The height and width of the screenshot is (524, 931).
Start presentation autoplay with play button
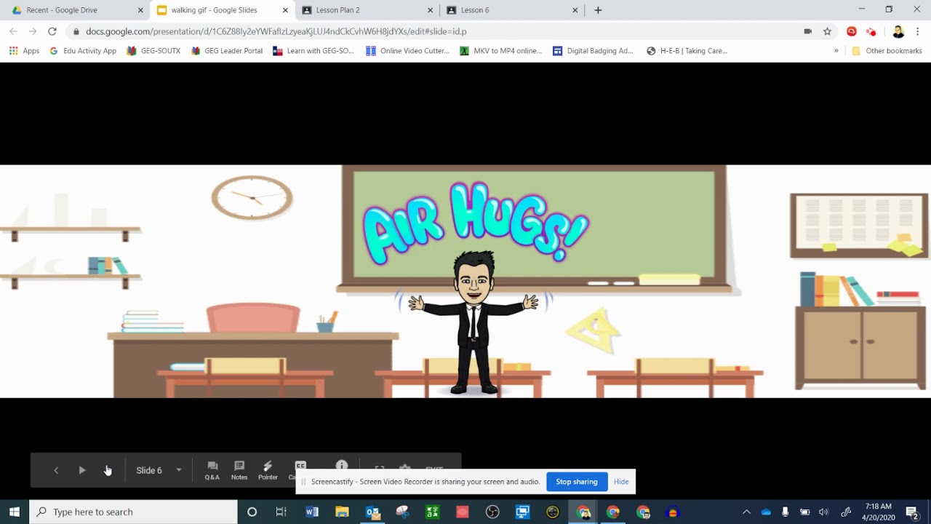pos(82,471)
